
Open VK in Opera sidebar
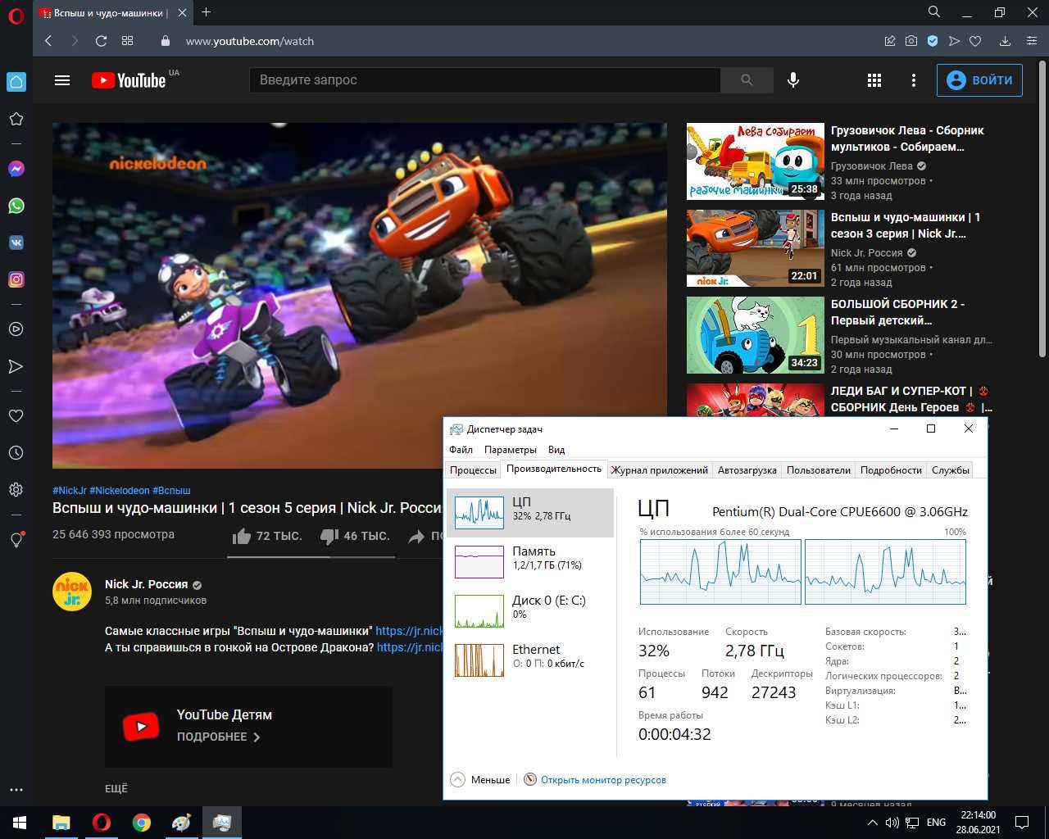tap(16, 243)
